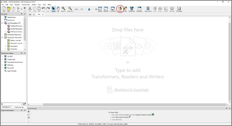Expand the Recent (9) node
Screen dimensions: 232x126
(2, 68)
